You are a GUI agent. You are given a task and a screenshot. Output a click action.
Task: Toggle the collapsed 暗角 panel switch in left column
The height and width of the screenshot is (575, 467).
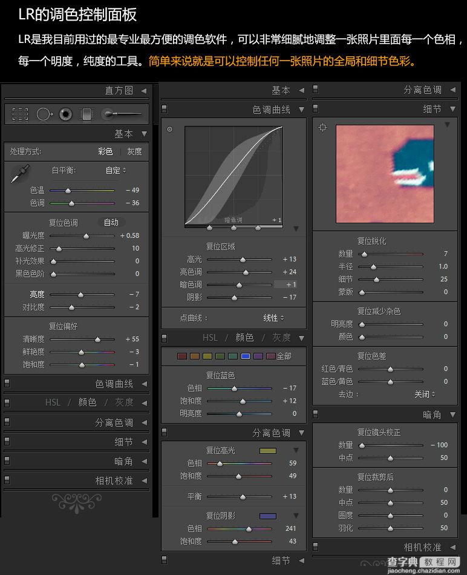(7, 461)
